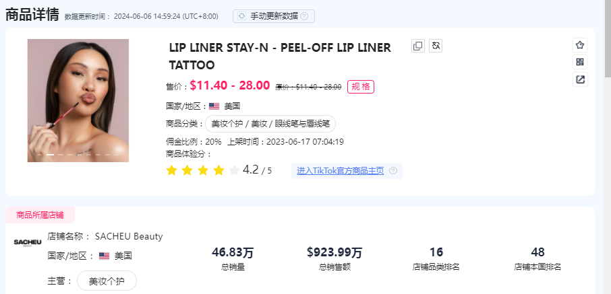
Task: Click the translate title icon
Action: [436, 46]
